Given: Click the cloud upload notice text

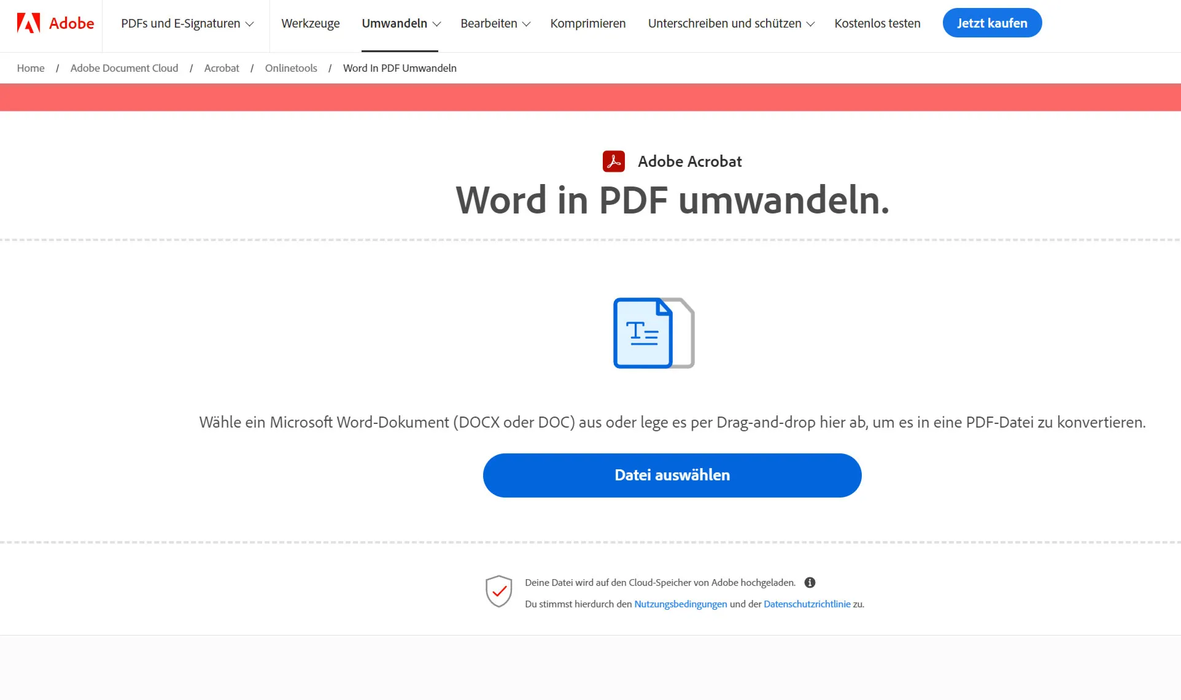Looking at the screenshot, I should pos(660,582).
